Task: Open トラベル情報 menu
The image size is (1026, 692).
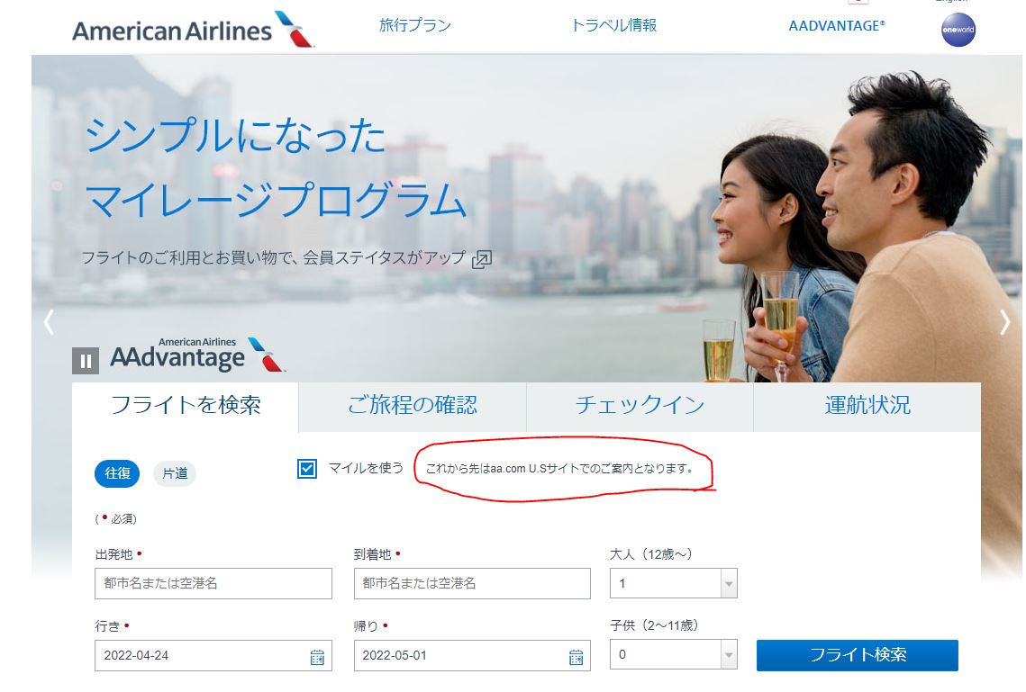Action: 613,25
